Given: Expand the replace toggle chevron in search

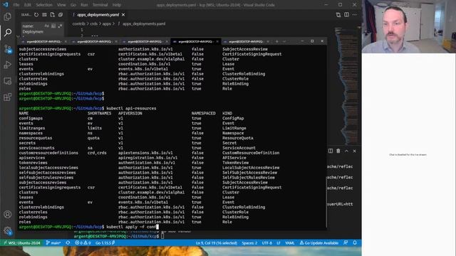Looking at the screenshot, I should pyautogui.click(x=19, y=37).
